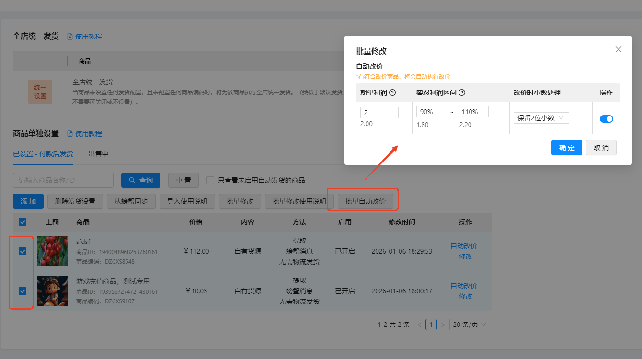Click 导入使用说明 button
The width and height of the screenshot is (642, 359).
187,201
